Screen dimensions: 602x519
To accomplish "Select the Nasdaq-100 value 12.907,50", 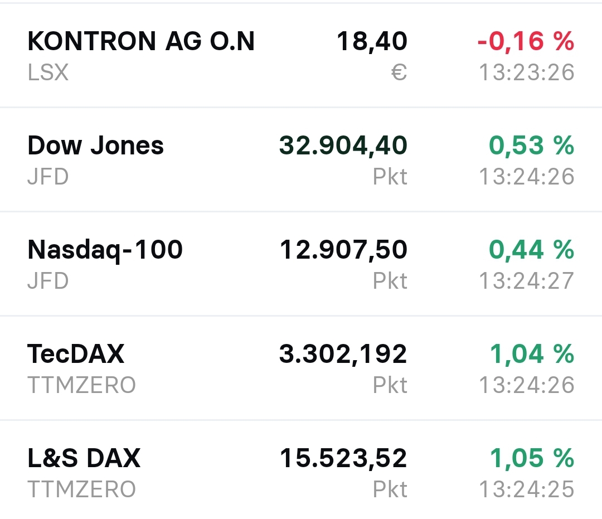I will [343, 250].
